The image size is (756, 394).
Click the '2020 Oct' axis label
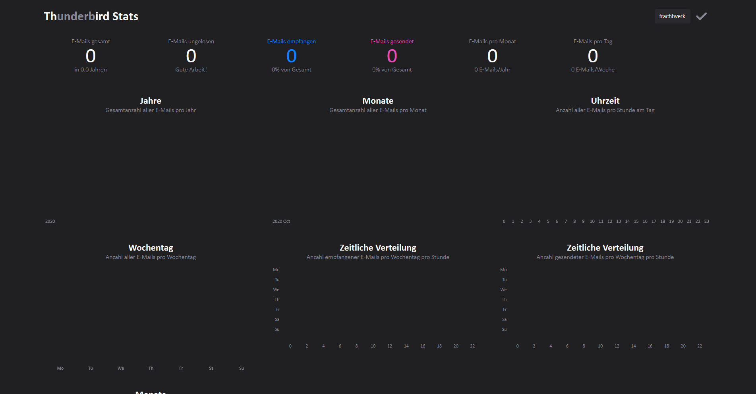281,221
